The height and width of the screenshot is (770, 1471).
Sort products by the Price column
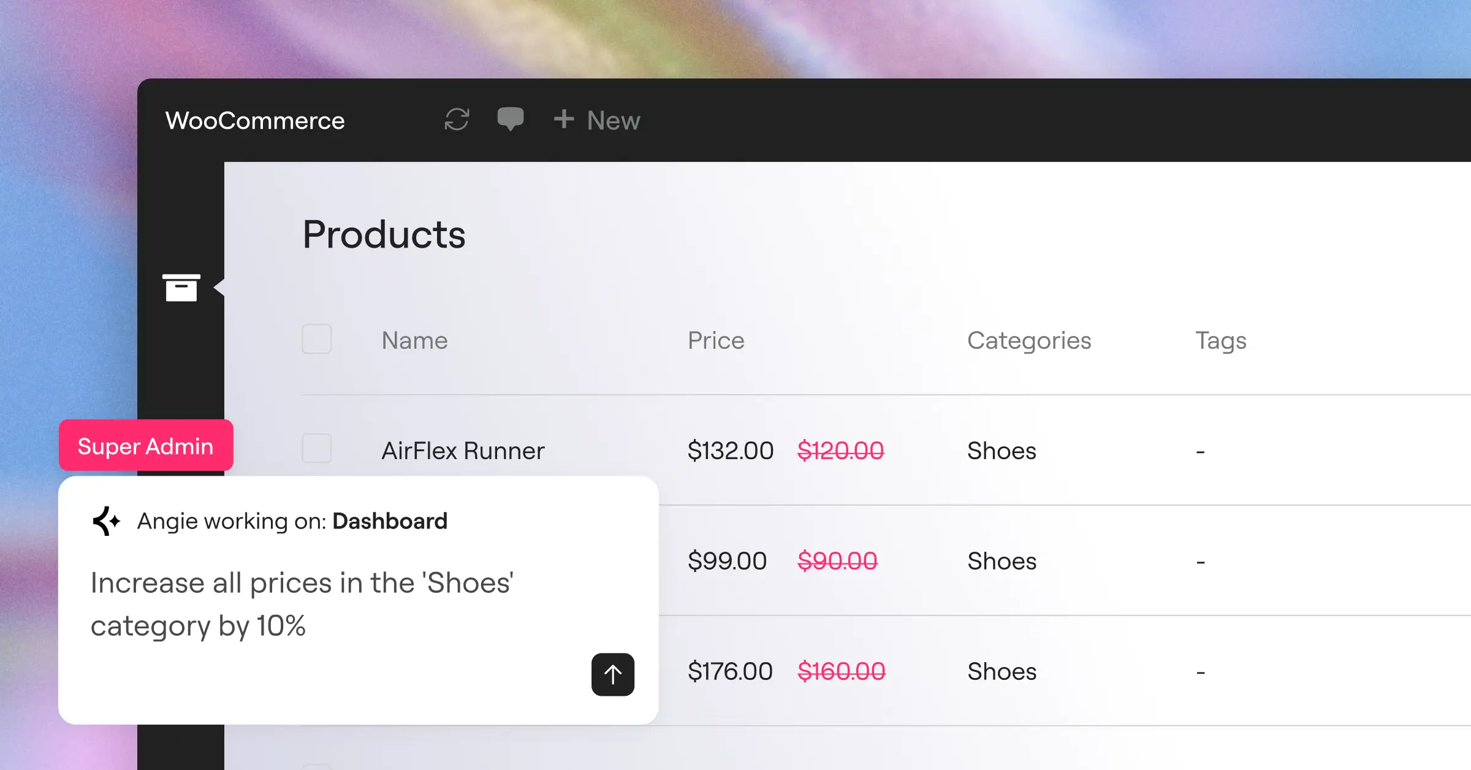pyautogui.click(x=716, y=340)
